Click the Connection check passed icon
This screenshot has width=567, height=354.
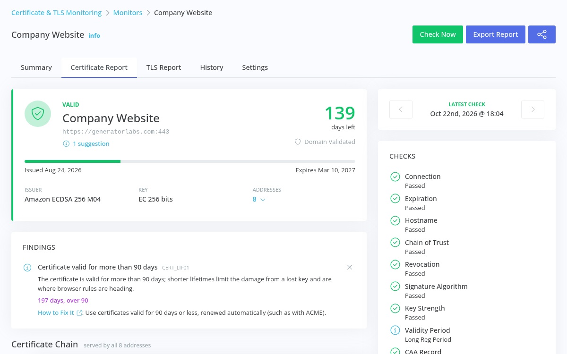point(395,177)
